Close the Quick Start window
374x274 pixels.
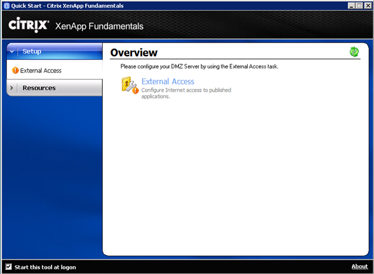[x=368, y=6]
